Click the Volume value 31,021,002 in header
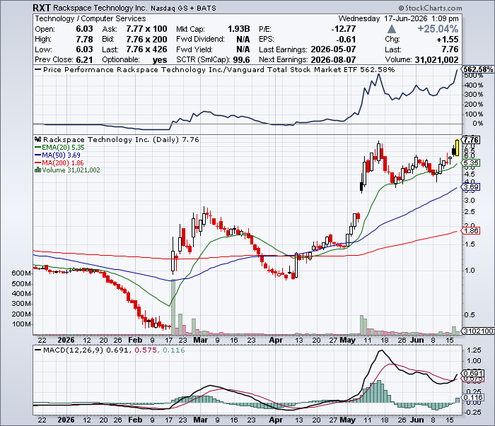495x426 pixels. (x=436, y=59)
